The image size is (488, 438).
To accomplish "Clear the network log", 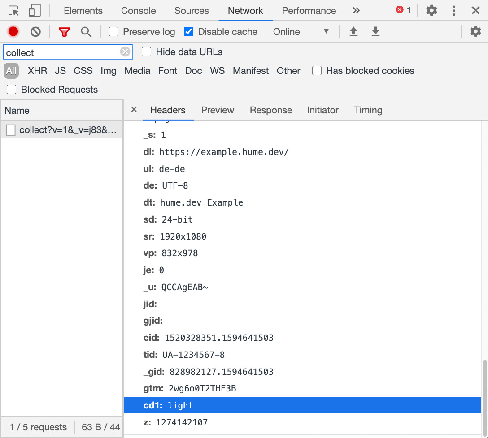I will 35,32.
